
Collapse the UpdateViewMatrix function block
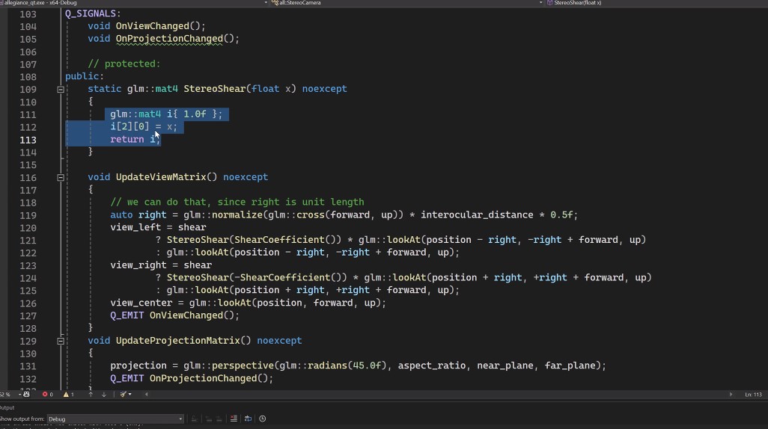point(61,177)
